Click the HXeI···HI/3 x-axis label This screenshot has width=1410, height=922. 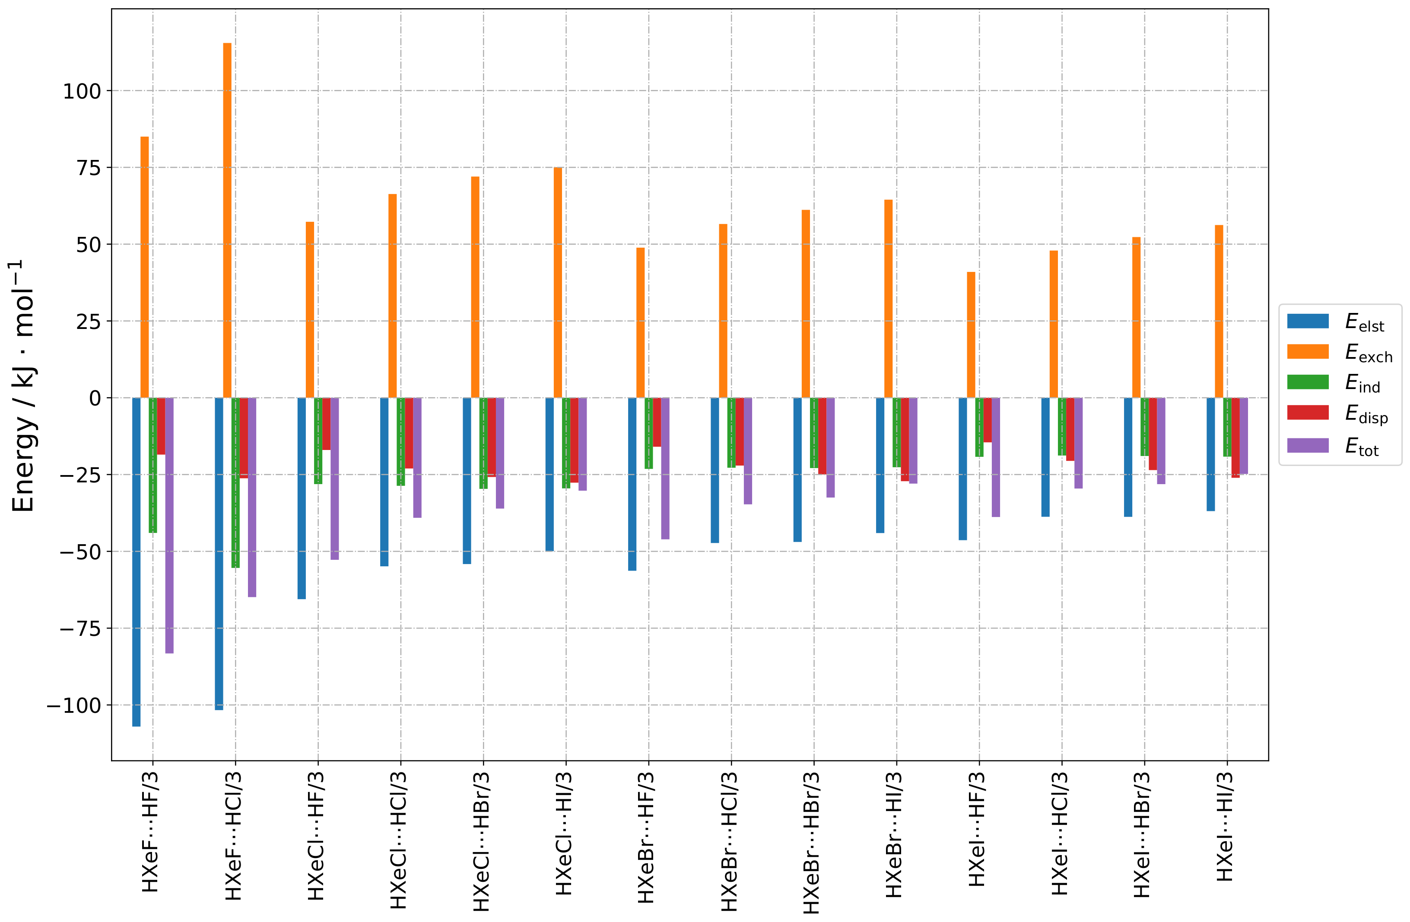tap(1225, 827)
